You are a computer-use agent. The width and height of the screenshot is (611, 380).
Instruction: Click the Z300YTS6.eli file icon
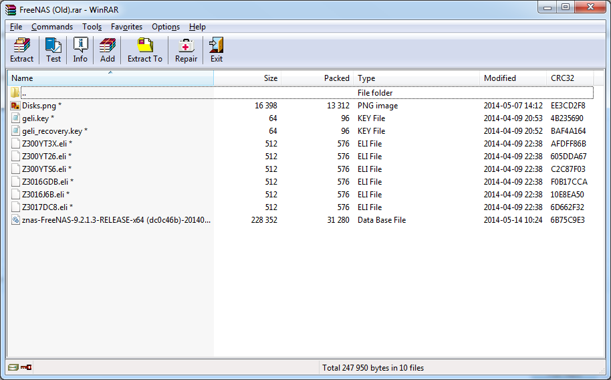15,169
